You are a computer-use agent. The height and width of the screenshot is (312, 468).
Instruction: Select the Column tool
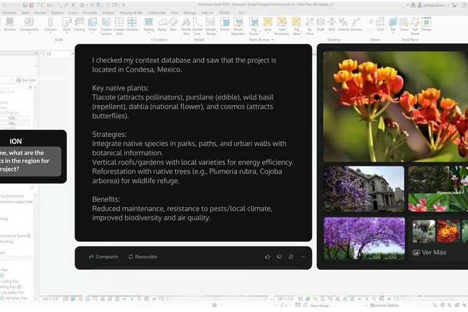(x=51, y=24)
